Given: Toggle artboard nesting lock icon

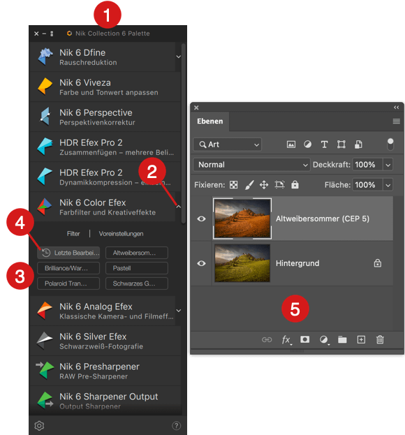Looking at the screenshot, I should (279, 185).
